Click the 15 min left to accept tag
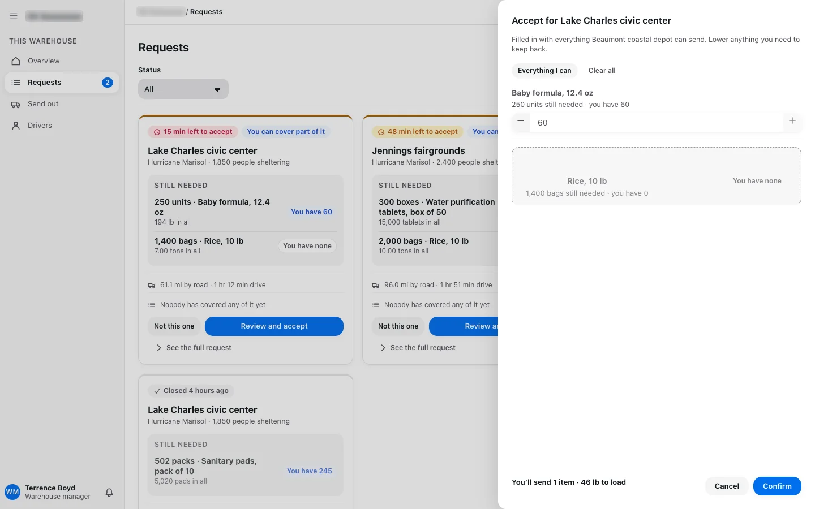Viewport: 815px width, 509px height. pyautogui.click(x=193, y=132)
